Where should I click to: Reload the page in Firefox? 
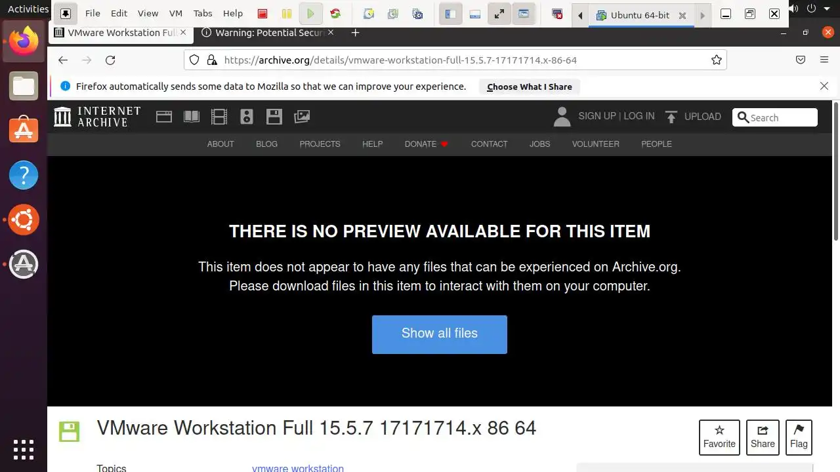[x=110, y=60]
